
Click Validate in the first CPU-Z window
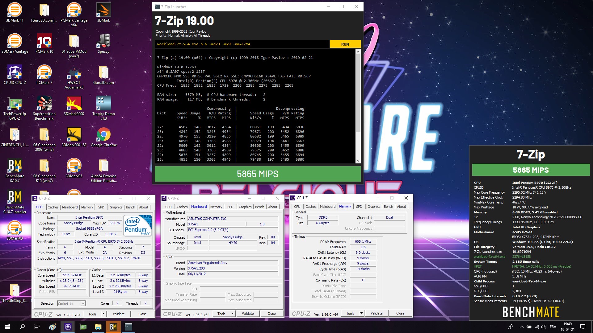pyautogui.click(x=119, y=314)
